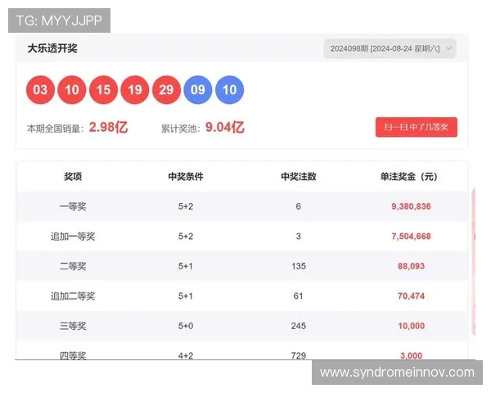Click the prize amount 9,380,836

411,206
